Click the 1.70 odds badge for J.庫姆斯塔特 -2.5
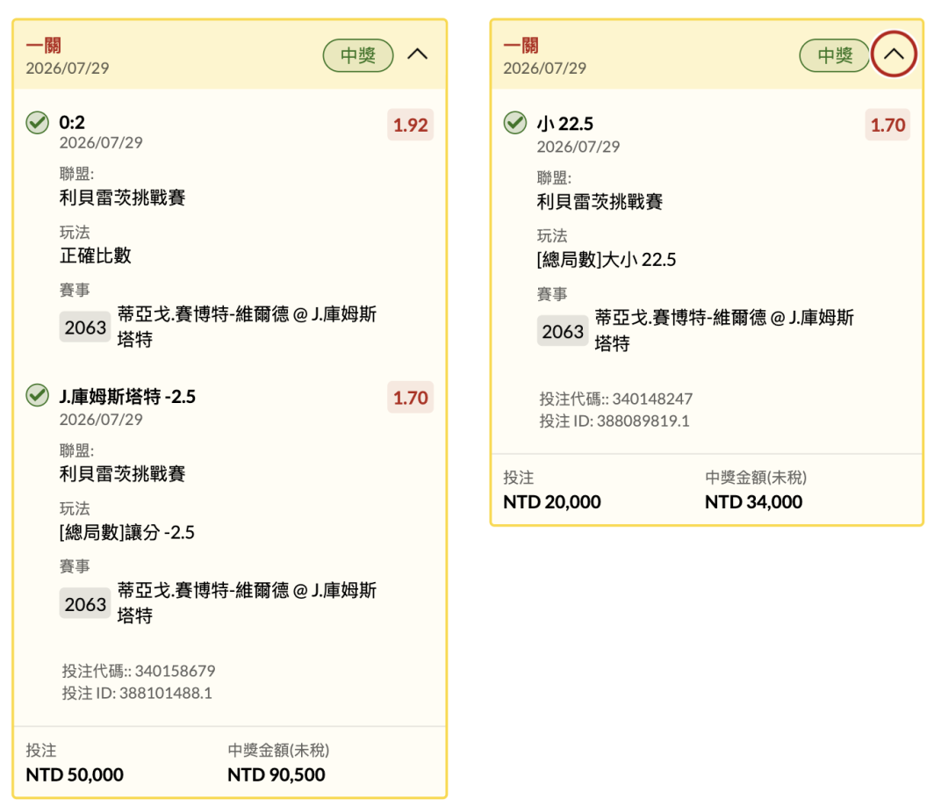This screenshot has height=806, width=948. click(411, 398)
